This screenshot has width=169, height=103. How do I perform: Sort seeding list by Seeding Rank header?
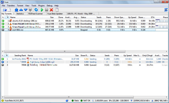[x=20, y=55]
